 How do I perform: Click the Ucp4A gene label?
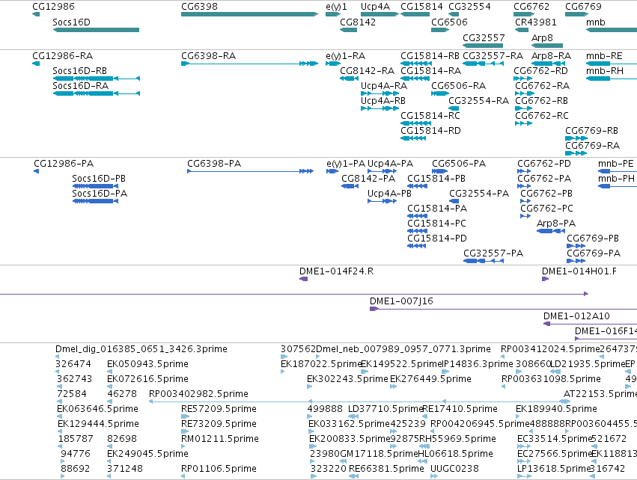375,7
